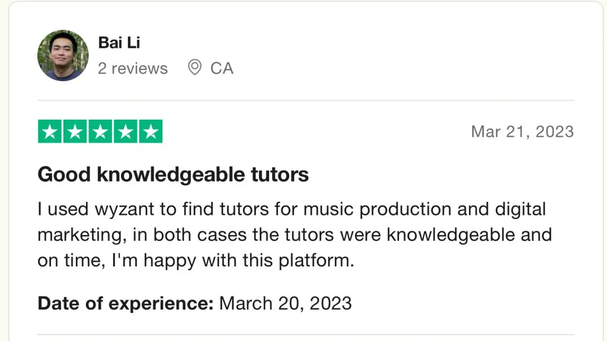Click the "Date of experience:" bold label
Viewport: 607px width, 341px height.
[125, 304]
